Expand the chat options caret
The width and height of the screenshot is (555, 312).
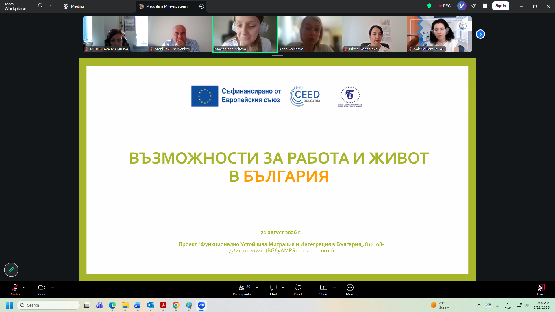(x=283, y=287)
